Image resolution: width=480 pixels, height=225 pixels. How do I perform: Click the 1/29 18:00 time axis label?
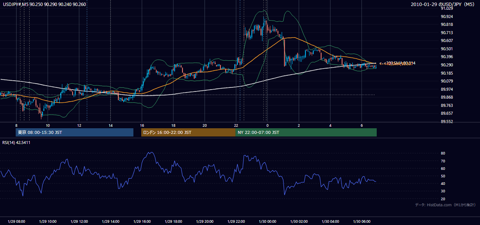[x=173, y=222]
